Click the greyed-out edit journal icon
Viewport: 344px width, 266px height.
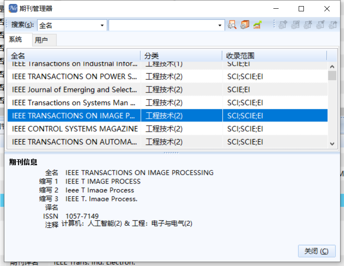click(x=295, y=25)
